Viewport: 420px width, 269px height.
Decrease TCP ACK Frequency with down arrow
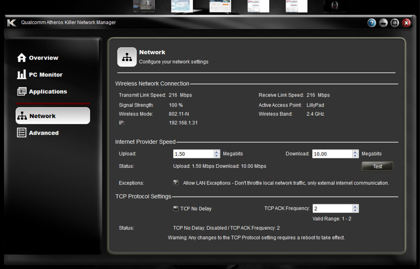(355, 211)
